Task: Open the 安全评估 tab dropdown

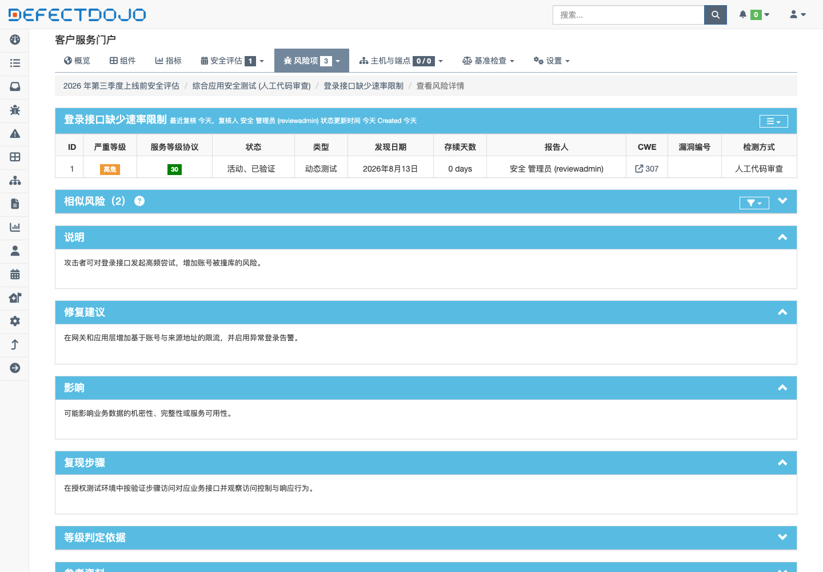Action: click(232, 61)
